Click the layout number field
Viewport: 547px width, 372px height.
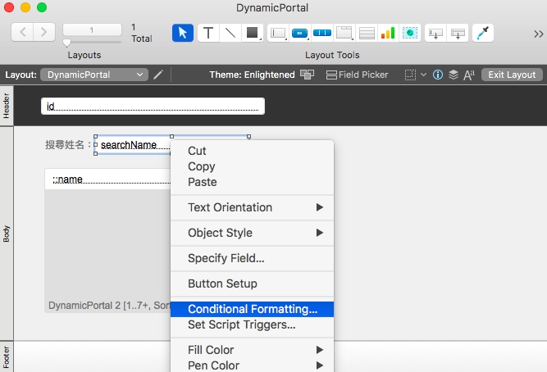click(x=92, y=30)
